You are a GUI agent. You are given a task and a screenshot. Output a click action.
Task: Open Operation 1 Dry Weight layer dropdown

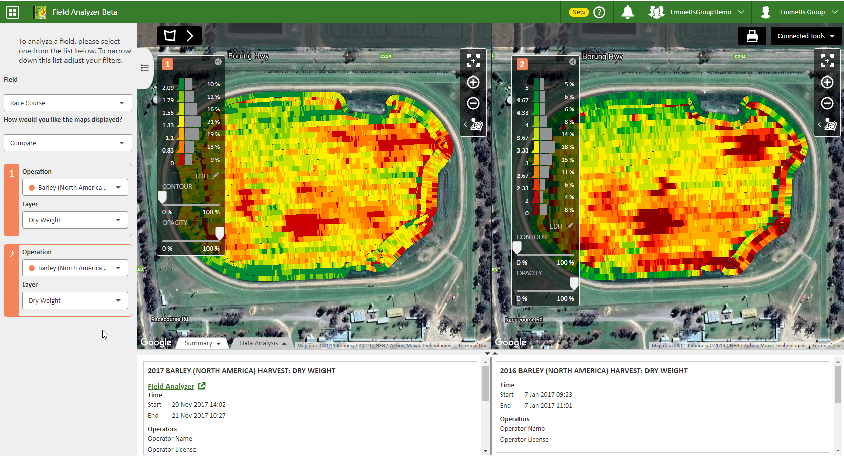coord(75,220)
